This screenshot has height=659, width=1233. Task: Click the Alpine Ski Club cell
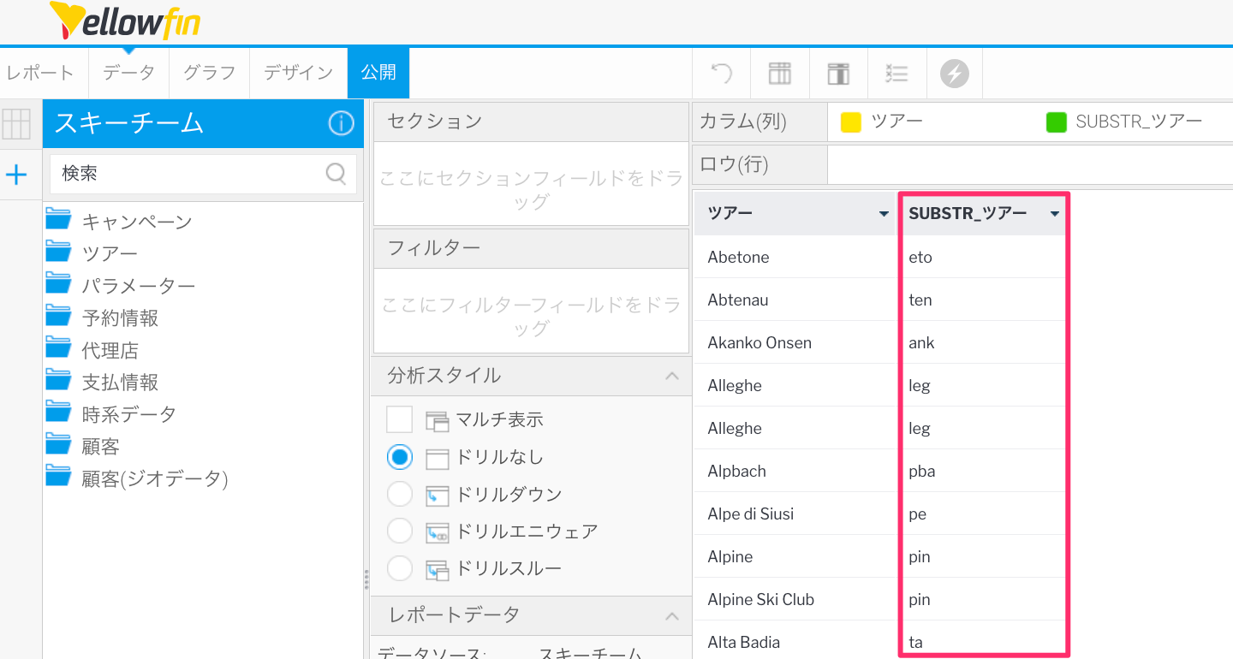click(x=795, y=599)
